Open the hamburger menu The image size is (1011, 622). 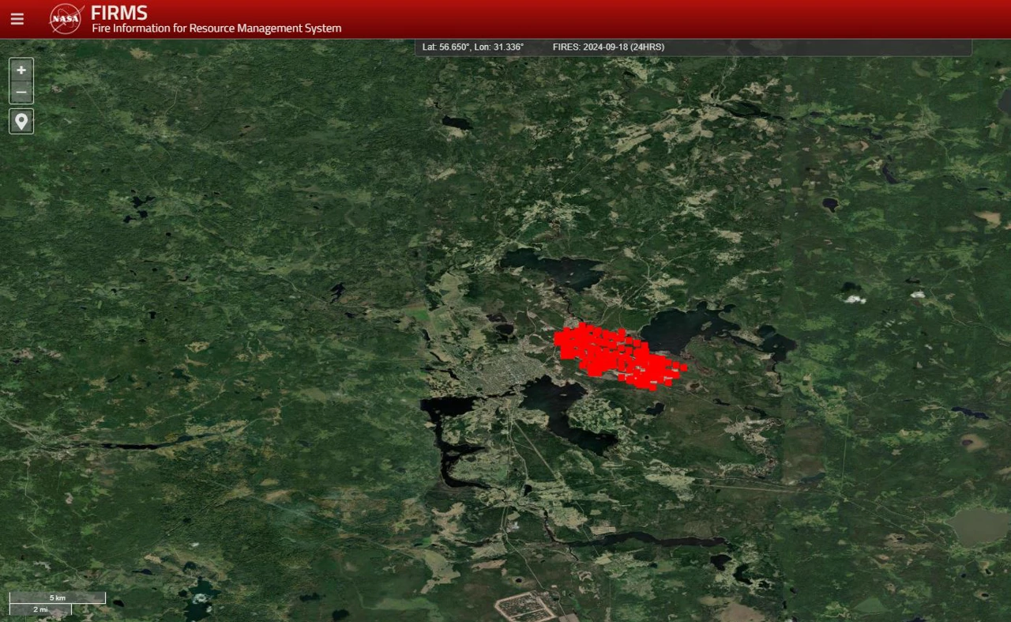(17, 19)
